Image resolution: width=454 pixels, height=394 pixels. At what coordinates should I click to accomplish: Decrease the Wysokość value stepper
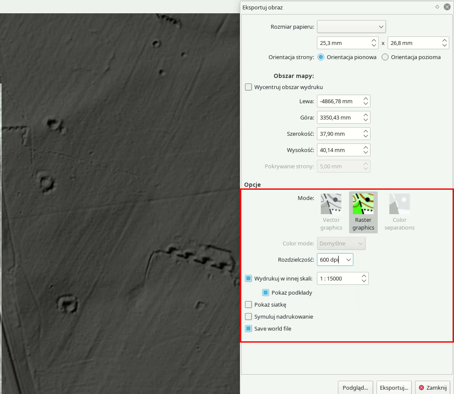366,152
